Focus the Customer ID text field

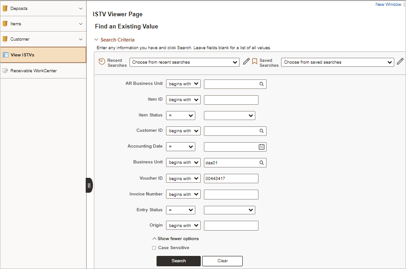235,131
